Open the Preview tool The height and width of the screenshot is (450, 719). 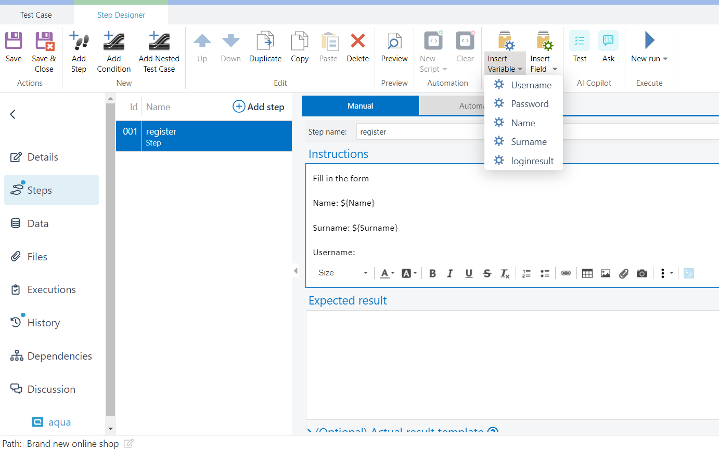coord(394,42)
